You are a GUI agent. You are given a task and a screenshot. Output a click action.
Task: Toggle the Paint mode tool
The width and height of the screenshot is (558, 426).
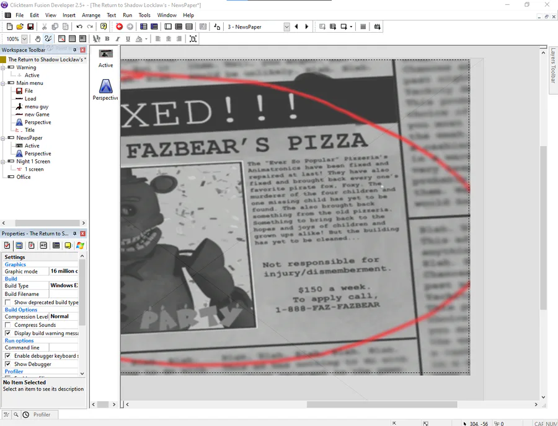pyautogui.click(x=48, y=39)
